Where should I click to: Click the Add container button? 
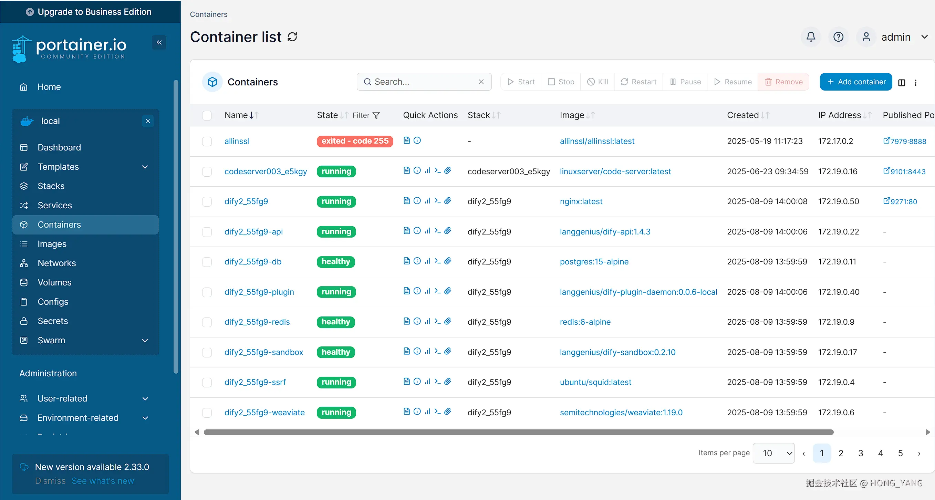point(855,82)
